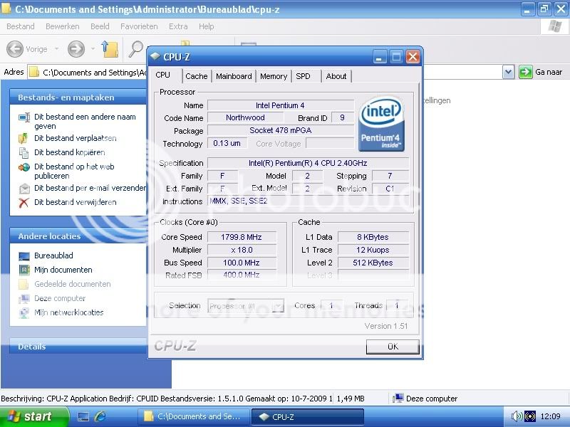Click the green Ga naar arrow icon
This screenshot has width=570, height=427.
tap(525, 72)
